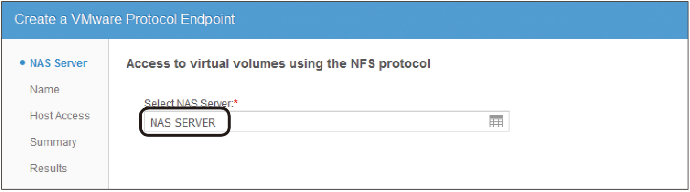Select the Results step in sidebar
The height and width of the screenshot is (192, 690).
48,169
